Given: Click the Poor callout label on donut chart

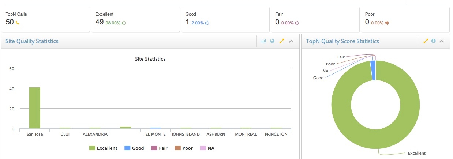Looking at the screenshot, I should click(x=330, y=64).
